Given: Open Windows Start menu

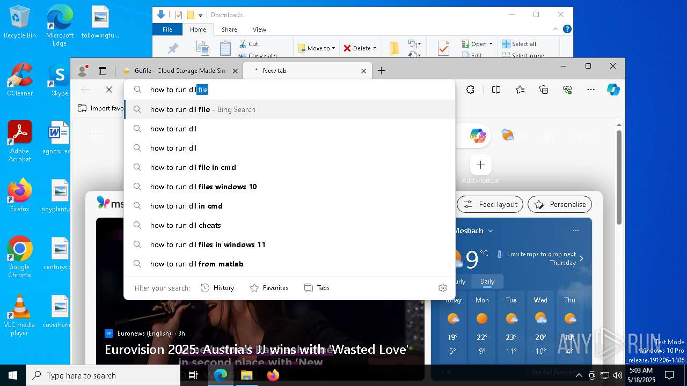Looking at the screenshot, I should [x=13, y=375].
